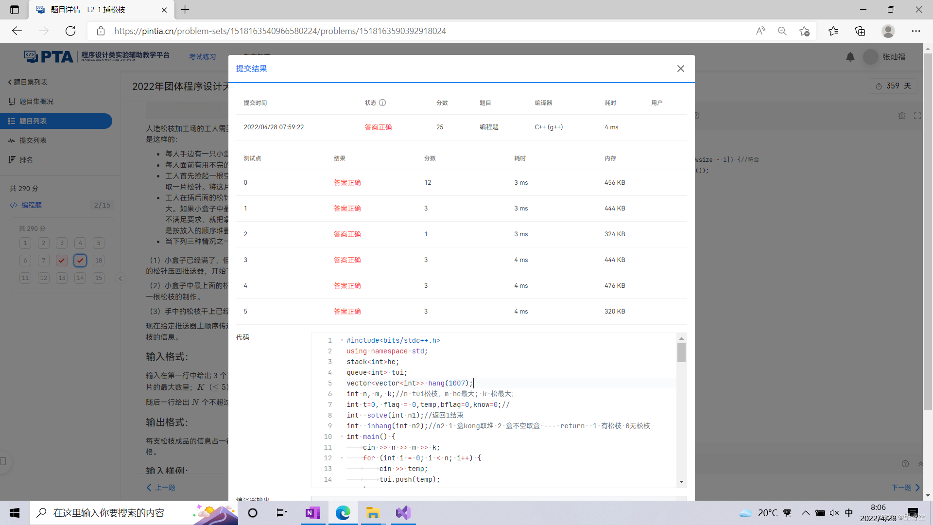Click the status info icon next to 状态
This screenshot has width=933, height=525.
point(382,103)
